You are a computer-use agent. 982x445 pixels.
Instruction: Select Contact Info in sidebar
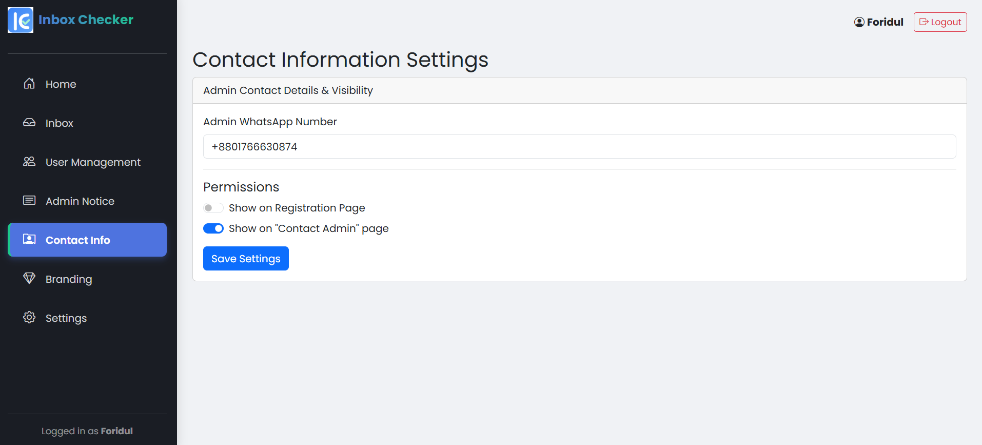click(x=87, y=240)
